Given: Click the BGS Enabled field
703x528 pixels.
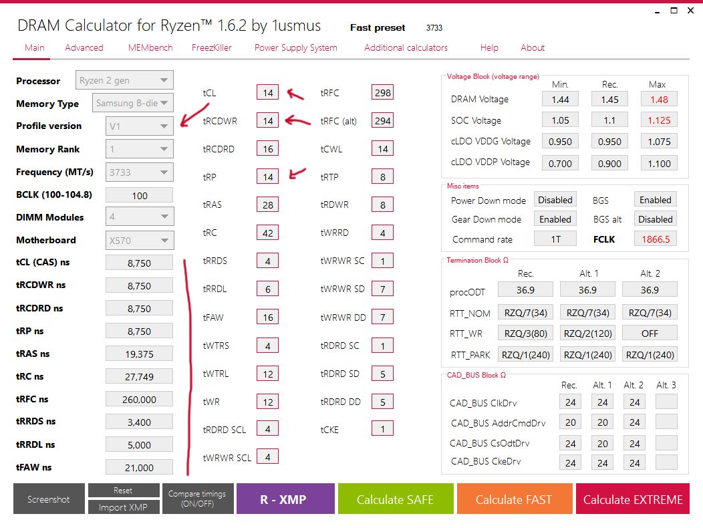Looking at the screenshot, I should (x=656, y=200).
